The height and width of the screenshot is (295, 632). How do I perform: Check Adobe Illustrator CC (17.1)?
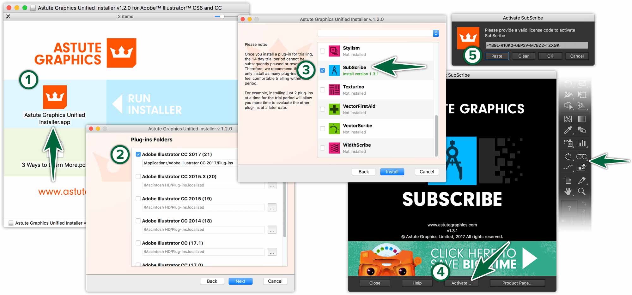coord(138,243)
